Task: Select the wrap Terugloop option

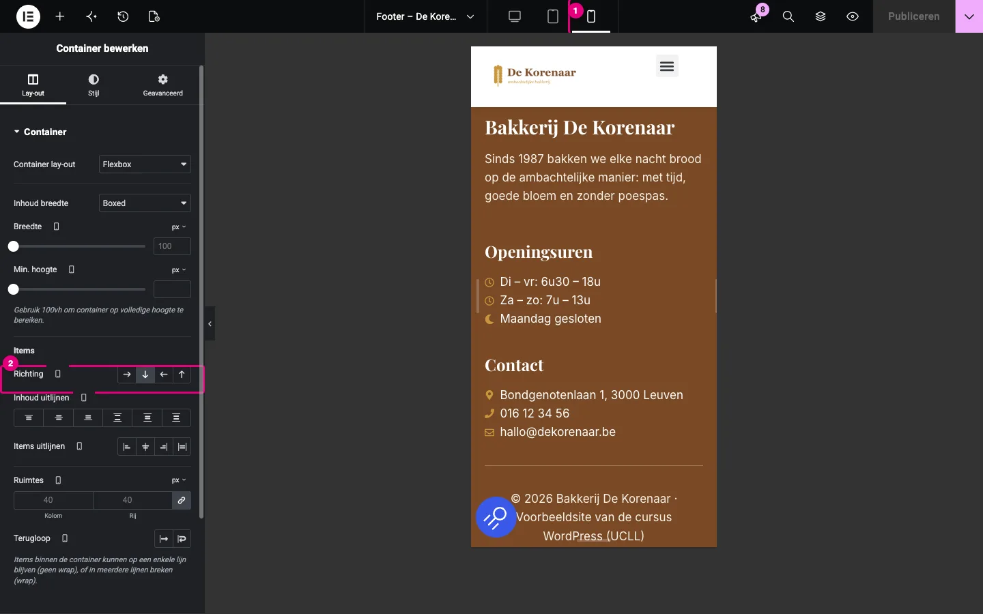Action: pos(182,539)
